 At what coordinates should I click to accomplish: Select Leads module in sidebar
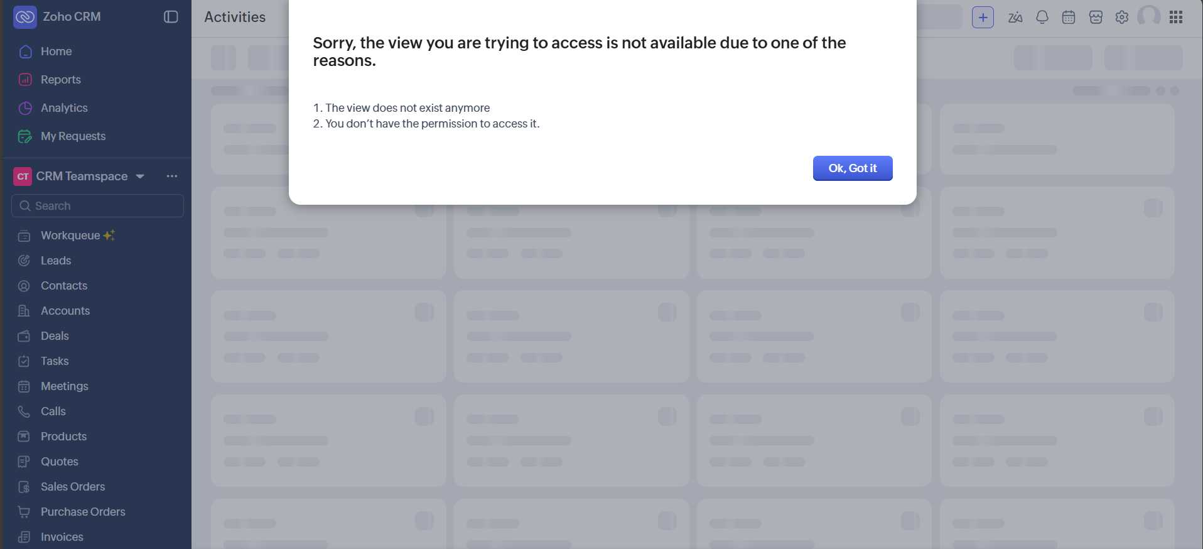(56, 261)
